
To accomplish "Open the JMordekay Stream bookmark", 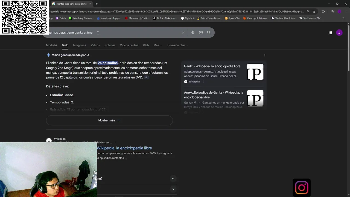I will tap(81, 18).
